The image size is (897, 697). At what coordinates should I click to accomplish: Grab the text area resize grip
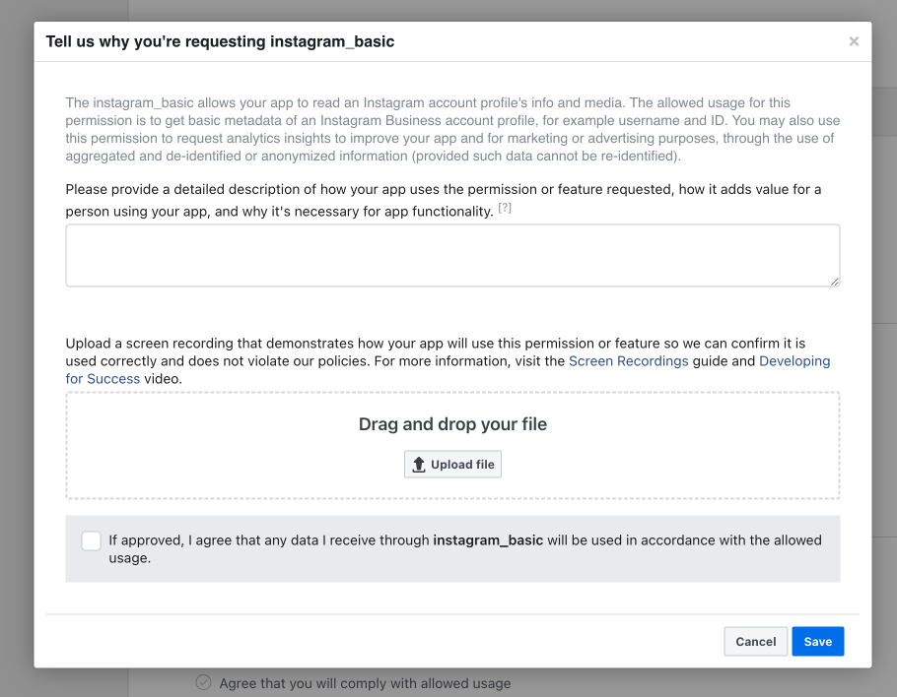point(835,282)
